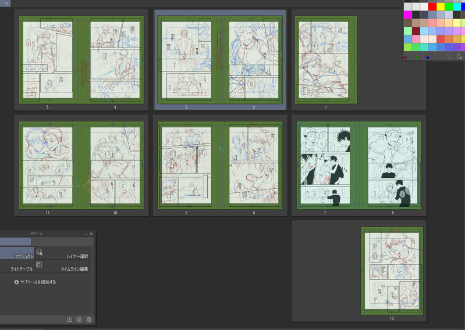Select the small green square below the swatches

click(416, 58)
